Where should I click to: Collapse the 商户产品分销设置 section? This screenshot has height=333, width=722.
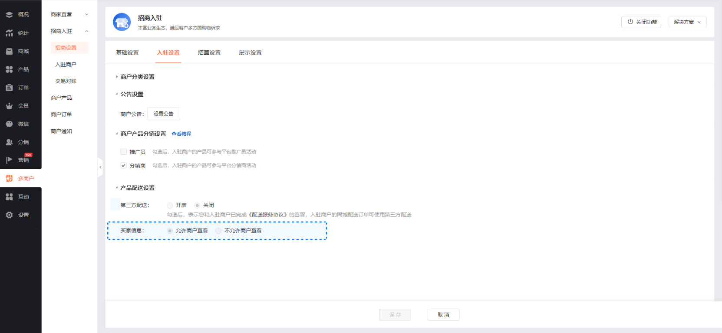click(x=117, y=134)
